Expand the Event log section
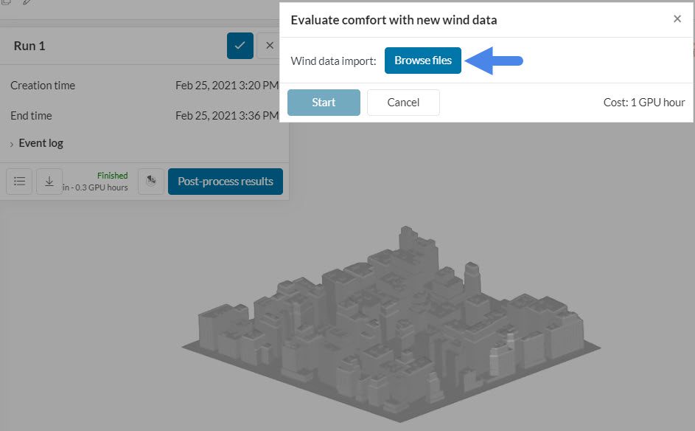The height and width of the screenshot is (431, 695). (41, 142)
